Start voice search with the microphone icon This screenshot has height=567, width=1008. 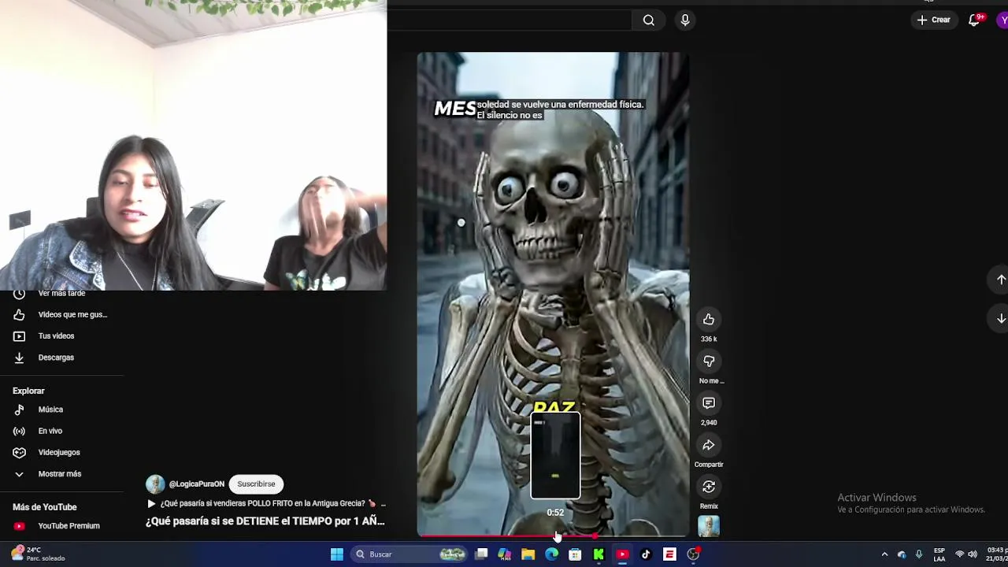coord(685,20)
